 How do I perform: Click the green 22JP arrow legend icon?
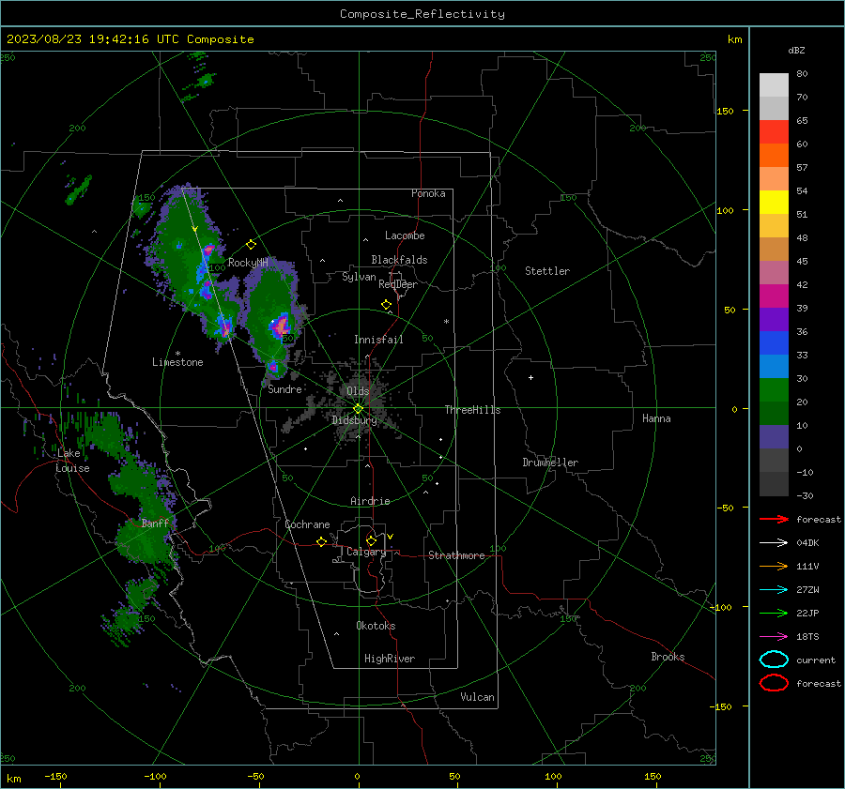coord(774,613)
